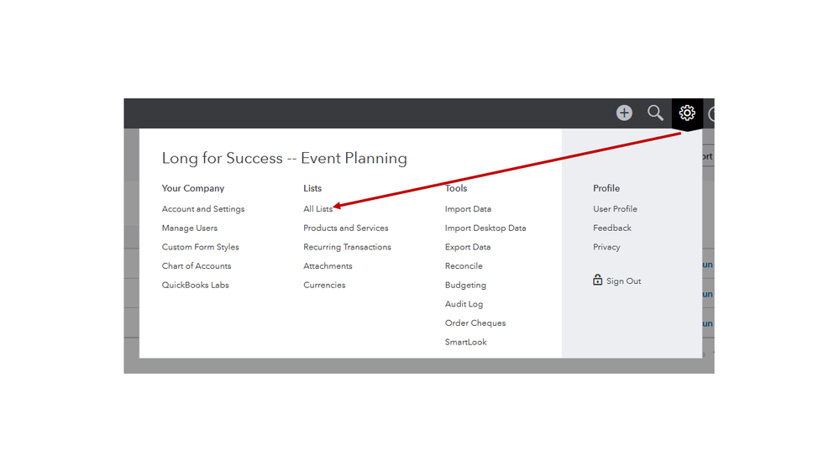Open Custom Form Styles
The height and width of the screenshot is (472, 839).
(x=201, y=248)
